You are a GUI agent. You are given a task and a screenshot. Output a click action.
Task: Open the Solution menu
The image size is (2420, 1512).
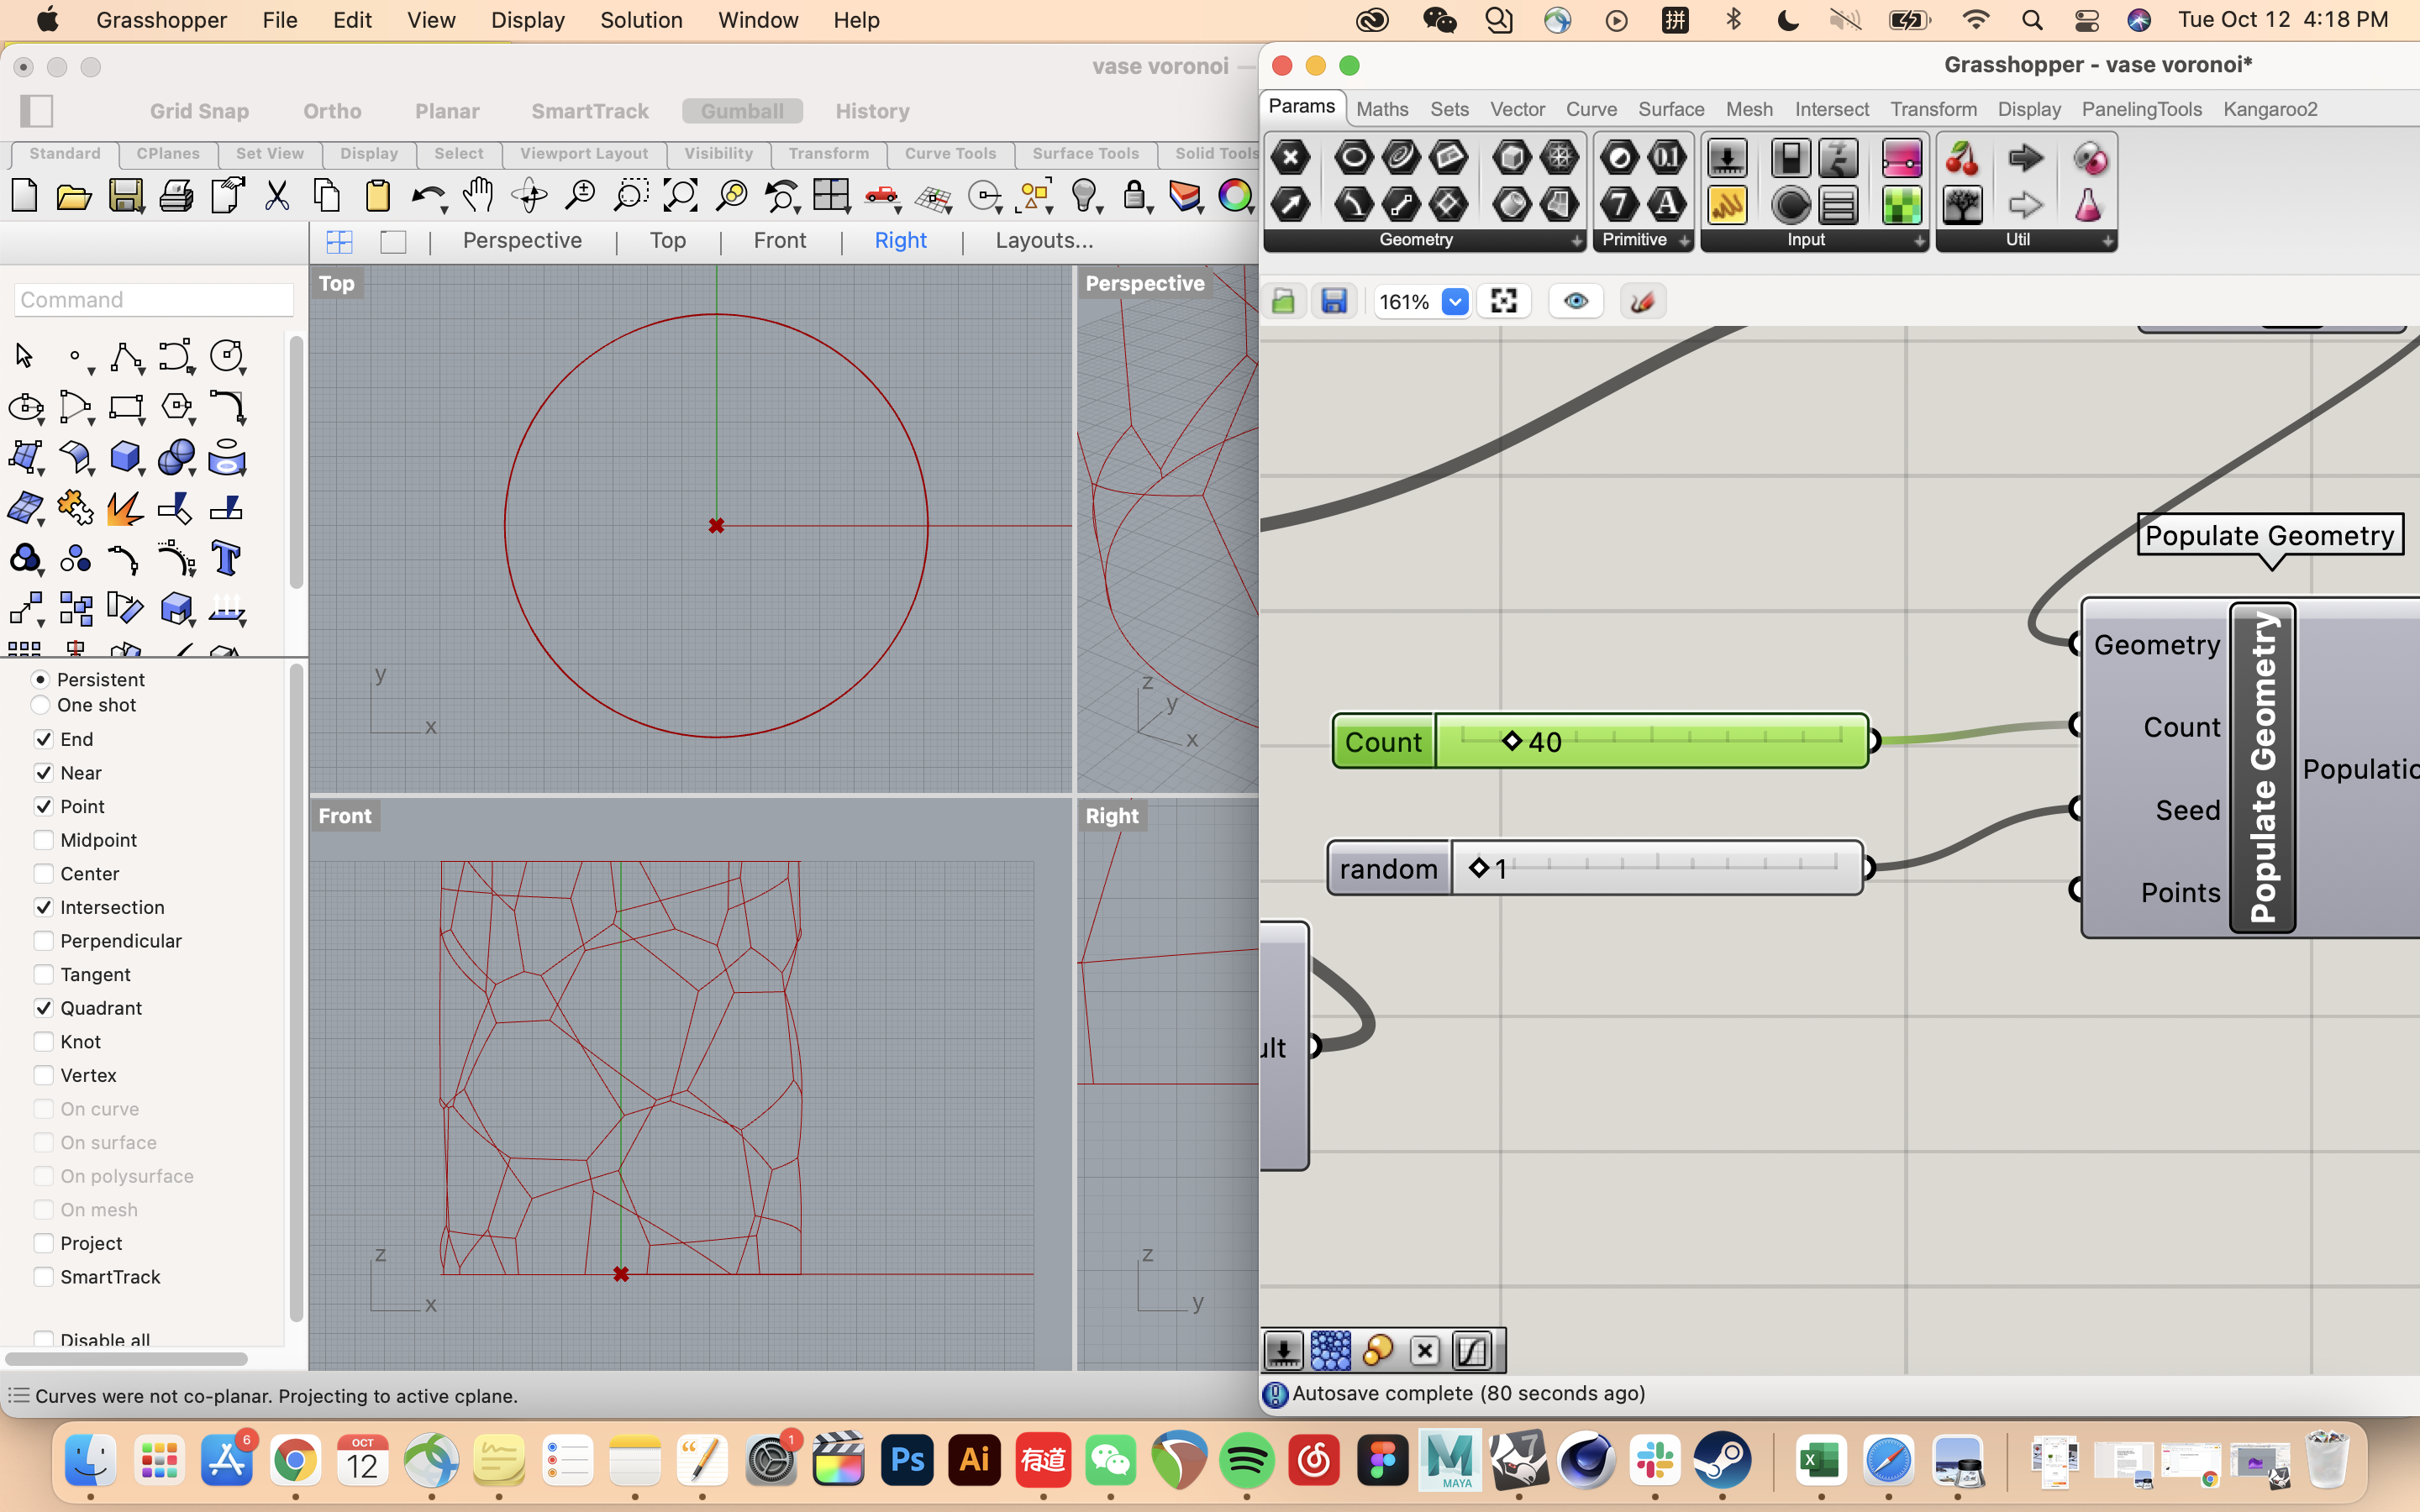[x=641, y=20]
